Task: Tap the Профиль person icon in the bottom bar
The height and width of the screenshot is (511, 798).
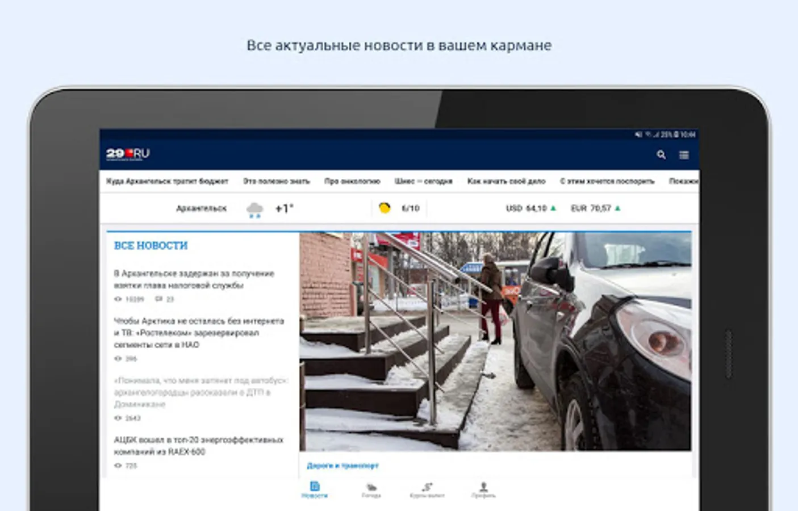Action: [x=483, y=486]
